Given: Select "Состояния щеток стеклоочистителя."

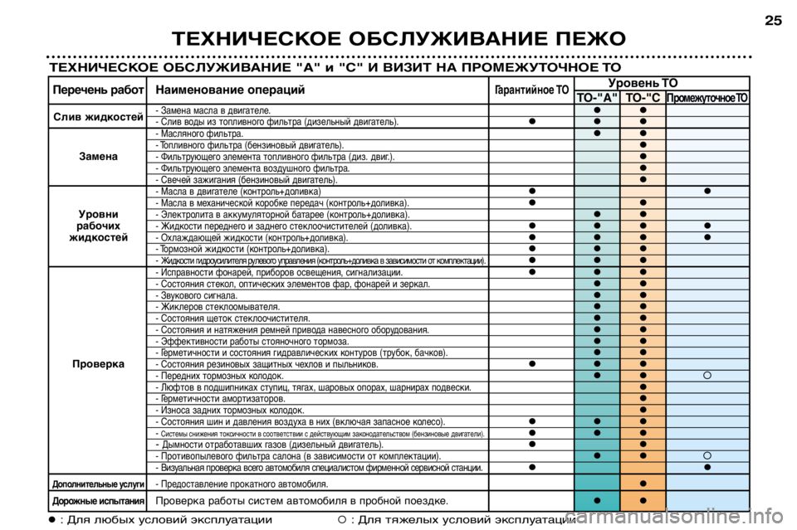Looking at the screenshot, I should click(x=232, y=318).
